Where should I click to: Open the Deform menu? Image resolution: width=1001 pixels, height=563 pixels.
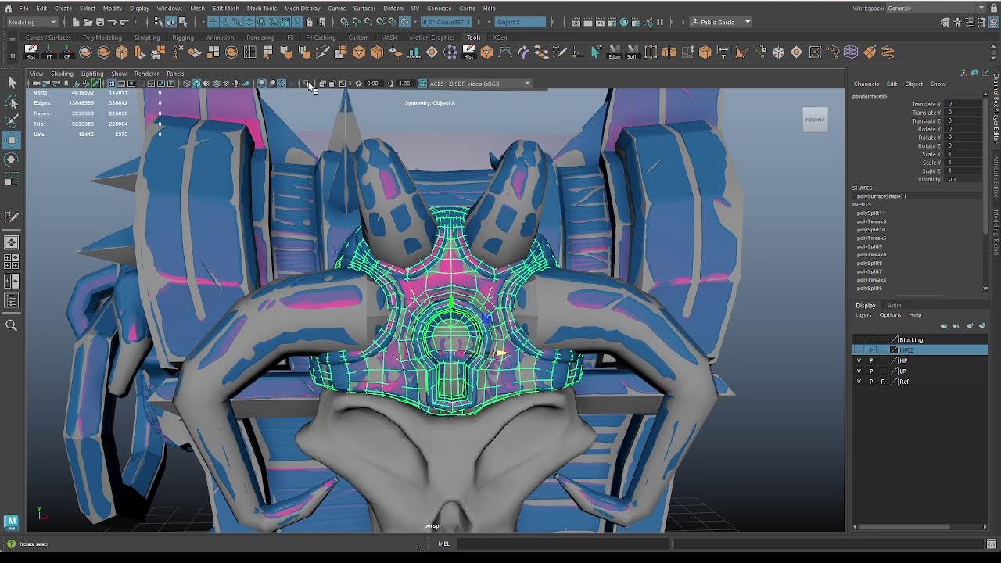click(x=393, y=8)
